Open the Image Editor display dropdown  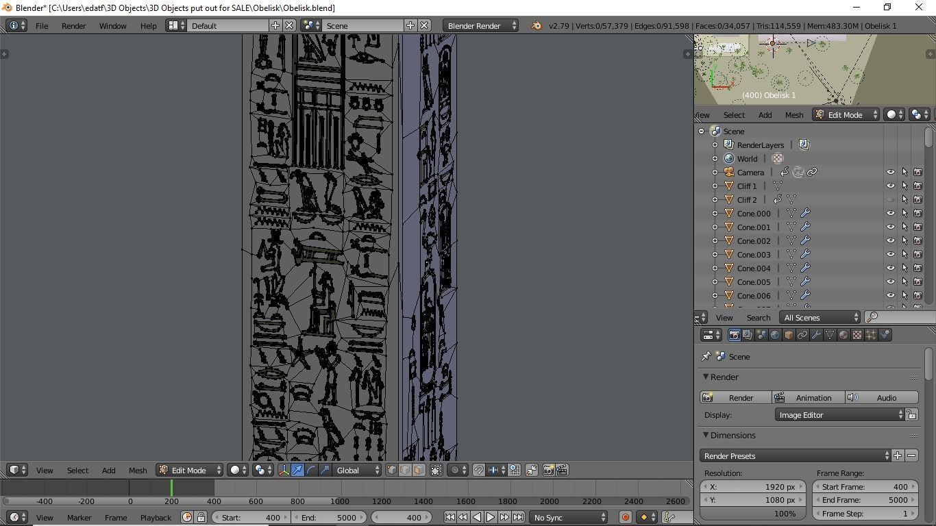[840, 414]
